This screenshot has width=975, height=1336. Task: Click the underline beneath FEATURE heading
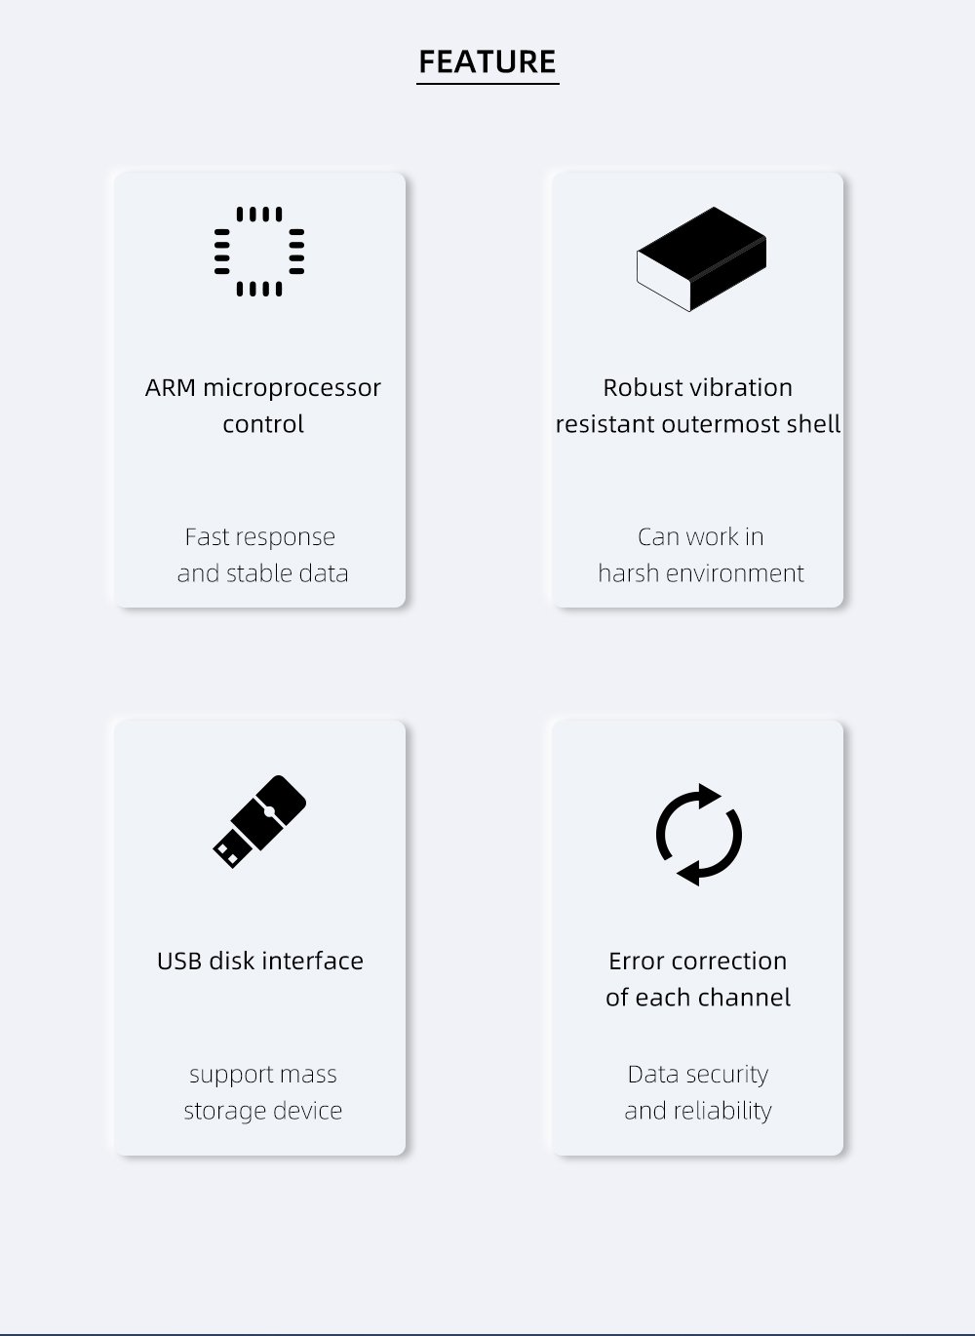tap(487, 84)
